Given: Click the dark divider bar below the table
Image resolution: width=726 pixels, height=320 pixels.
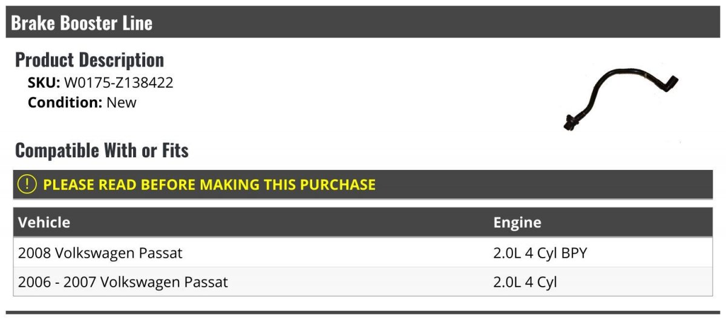Looking at the screenshot, I should (x=363, y=313).
